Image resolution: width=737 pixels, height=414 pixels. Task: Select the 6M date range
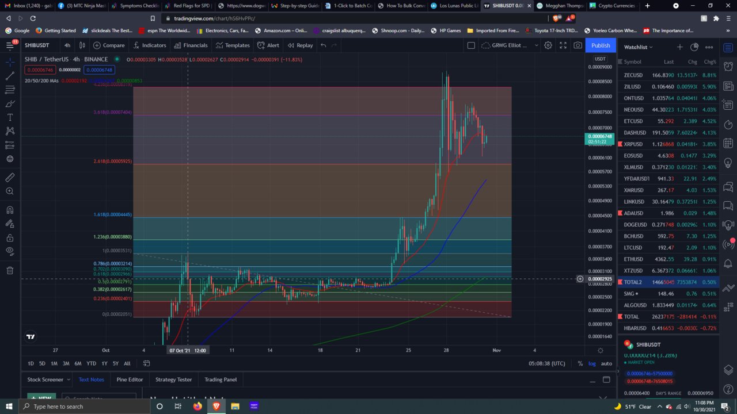point(78,363)
